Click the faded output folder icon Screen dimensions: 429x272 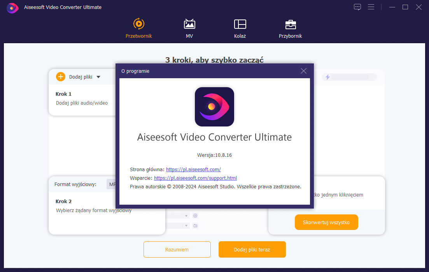tap(195, 226)
